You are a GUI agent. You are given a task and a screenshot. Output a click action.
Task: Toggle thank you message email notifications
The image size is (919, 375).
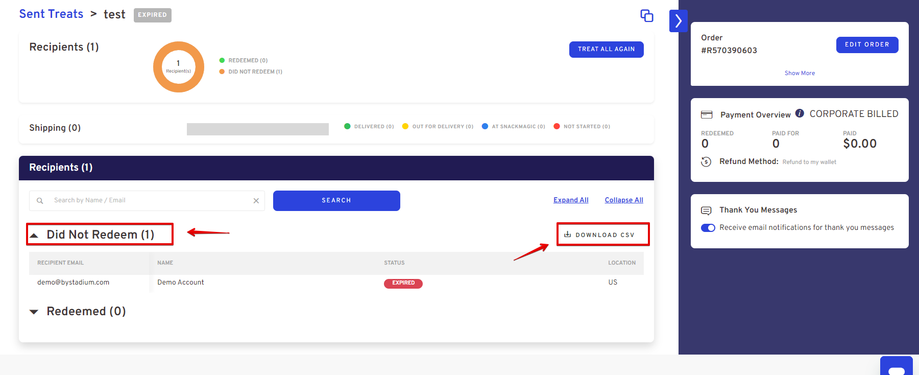(708, 228)
